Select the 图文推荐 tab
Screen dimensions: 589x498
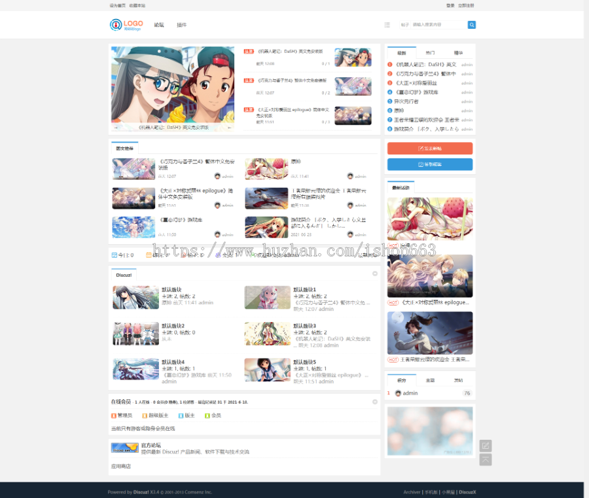(x=125, y=149)
